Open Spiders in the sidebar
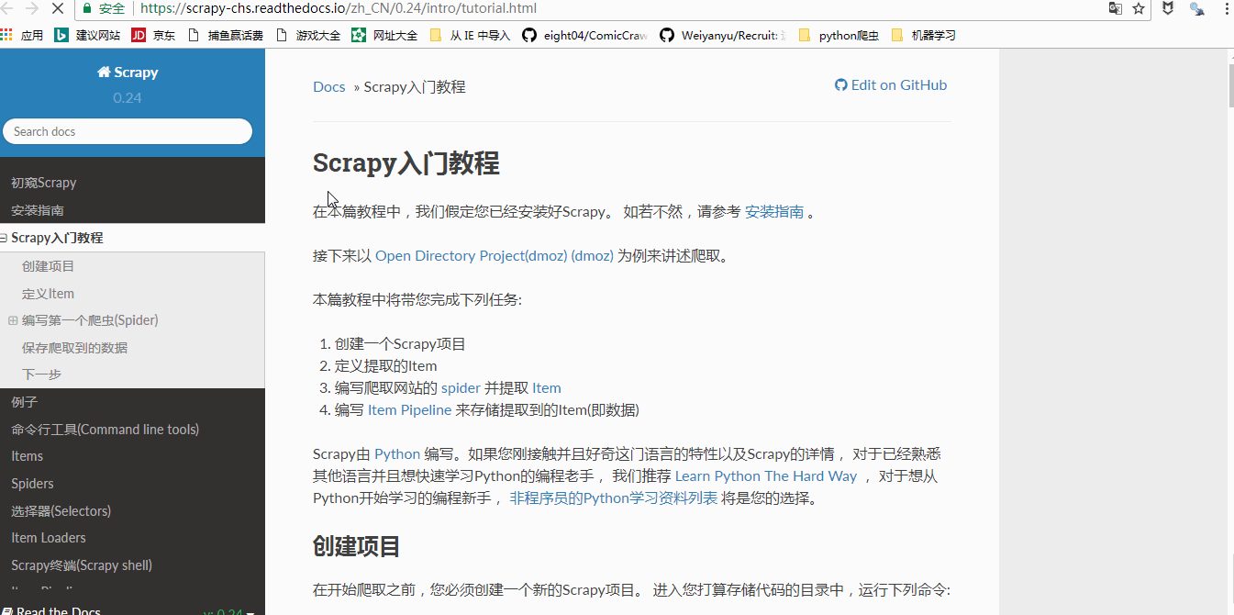 tap(32, 484)
